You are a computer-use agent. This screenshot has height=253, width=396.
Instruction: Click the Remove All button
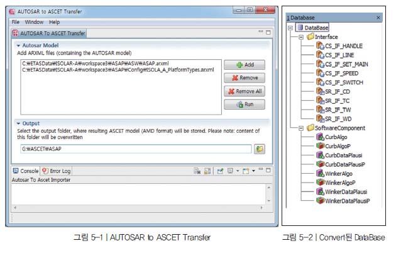click(x=245, y=91)
